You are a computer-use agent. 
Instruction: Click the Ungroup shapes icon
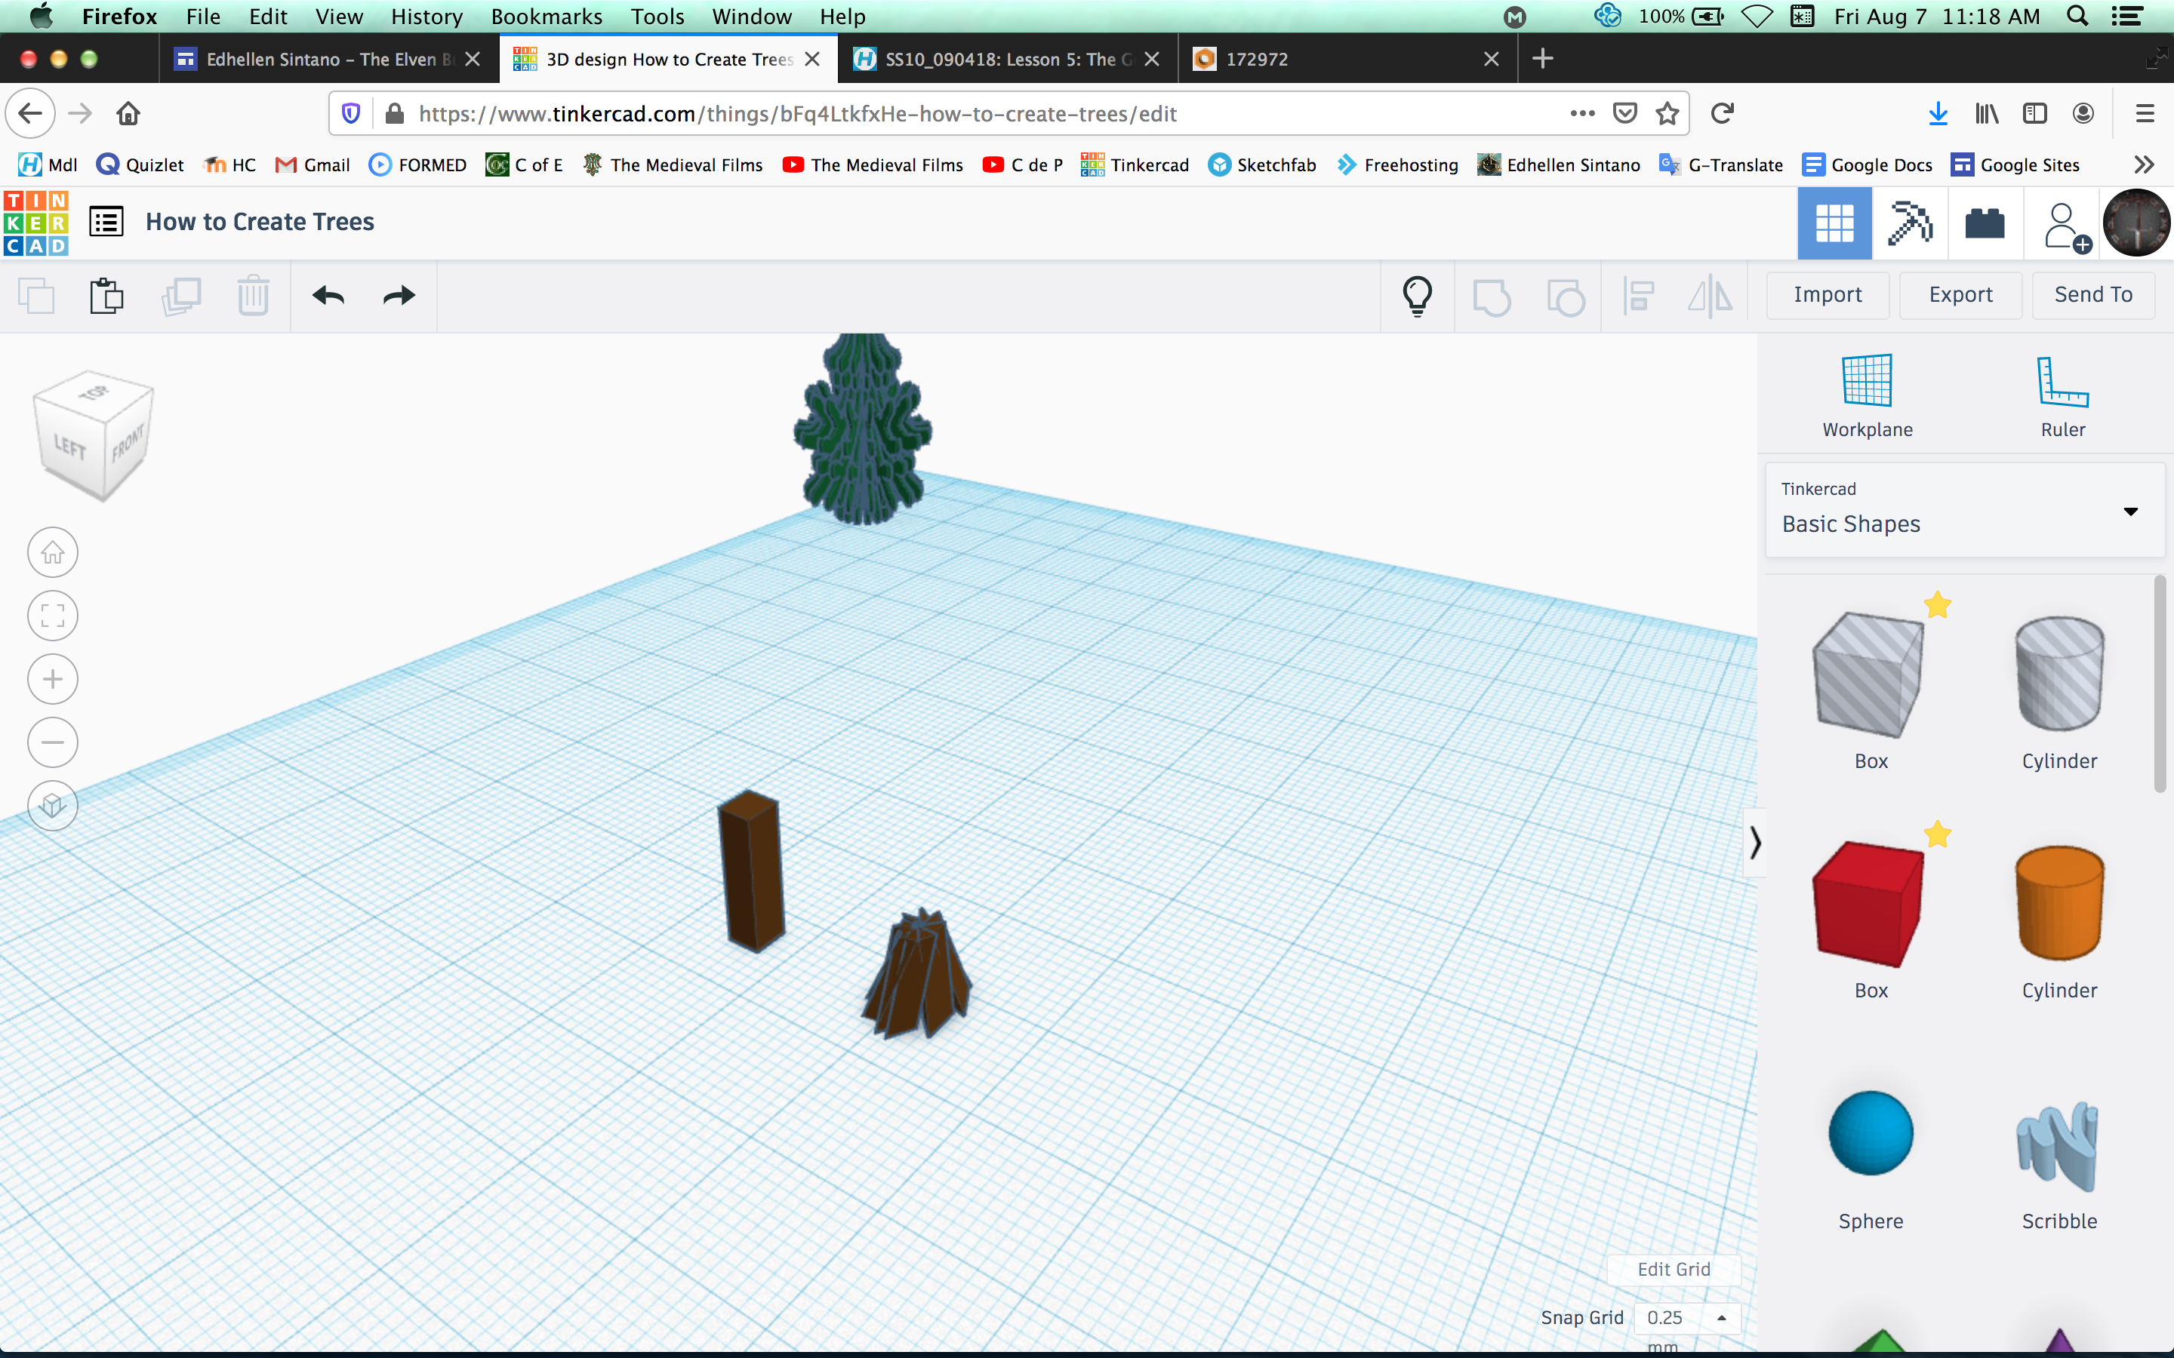tap(1566, 297)
